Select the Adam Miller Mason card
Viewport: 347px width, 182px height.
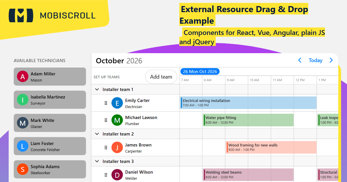click(x=50, y=77)
